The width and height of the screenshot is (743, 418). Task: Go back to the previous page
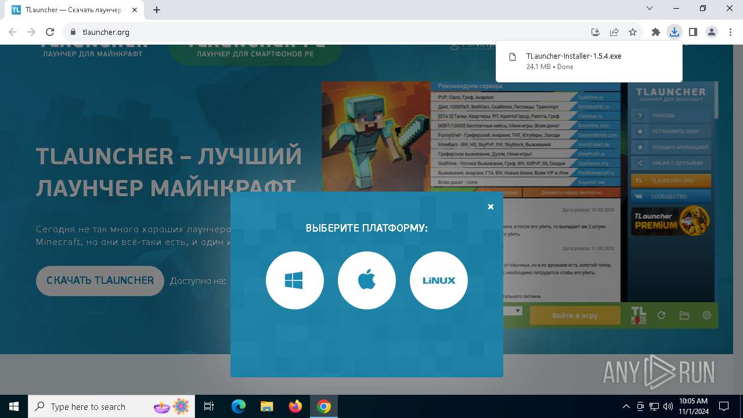[13, 32]
